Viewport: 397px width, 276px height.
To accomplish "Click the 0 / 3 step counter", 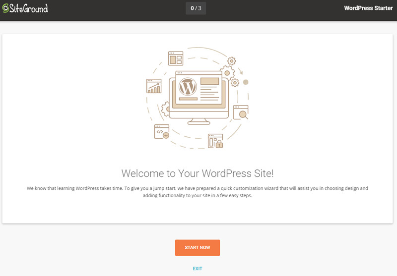I will [x=196, y=8].
